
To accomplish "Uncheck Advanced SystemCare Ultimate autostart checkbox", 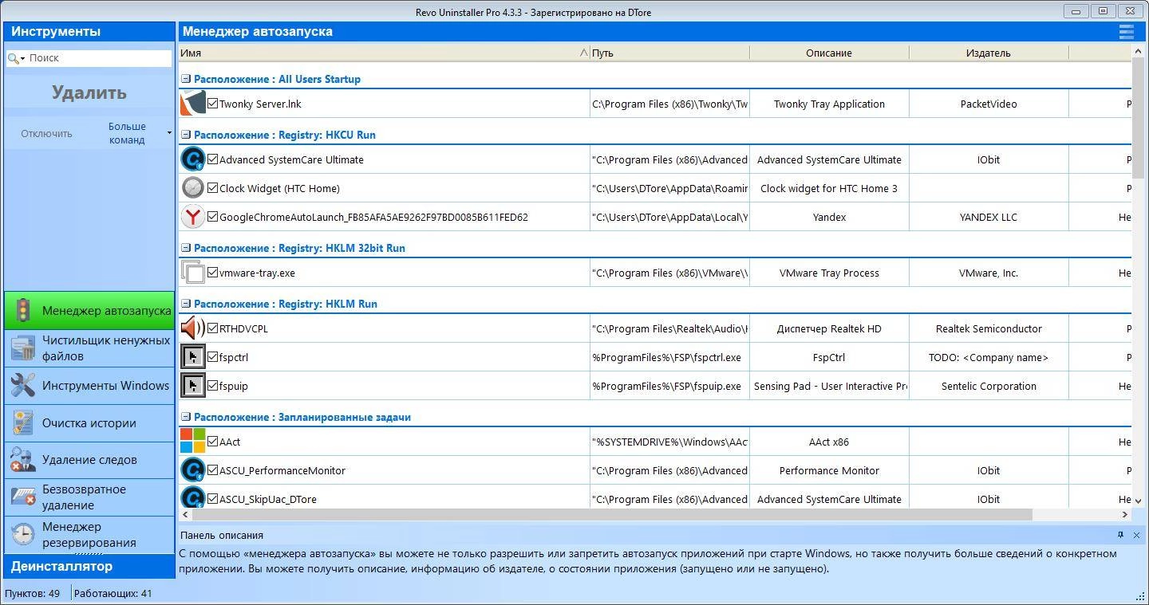I will (213, 159).
